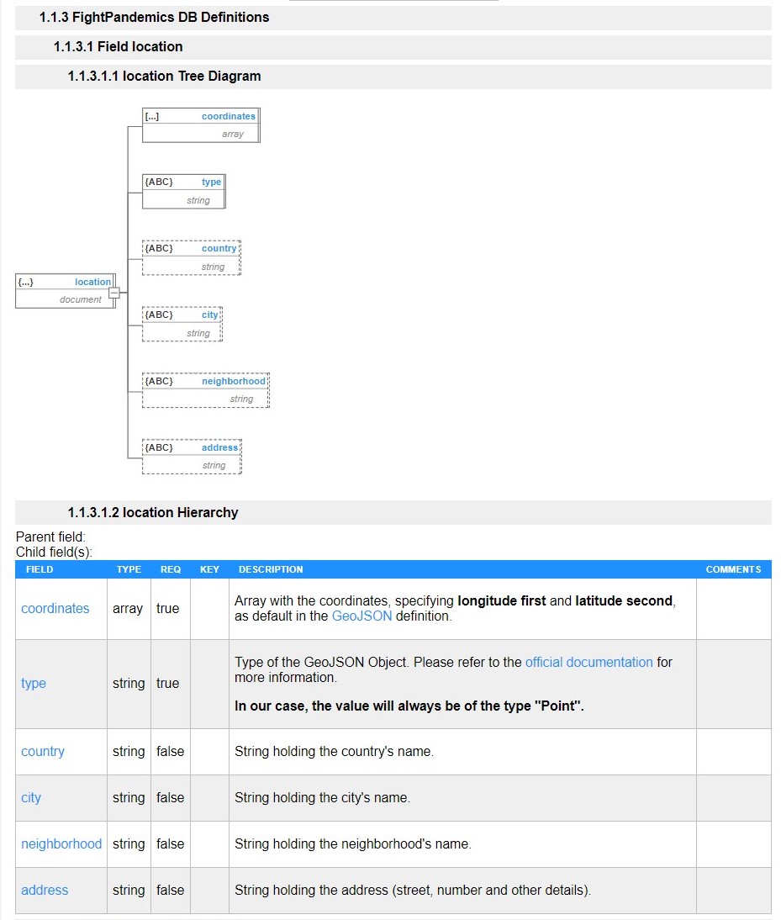Click 'array' label under coordinates node

pos(233,135)
